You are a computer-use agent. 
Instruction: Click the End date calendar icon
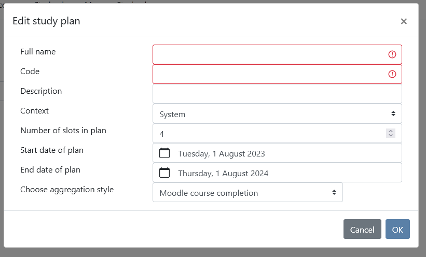tap(164, 173)
